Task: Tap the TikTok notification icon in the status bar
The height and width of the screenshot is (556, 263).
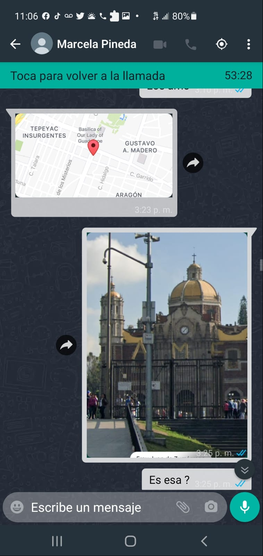Action: tap(57, 16)
